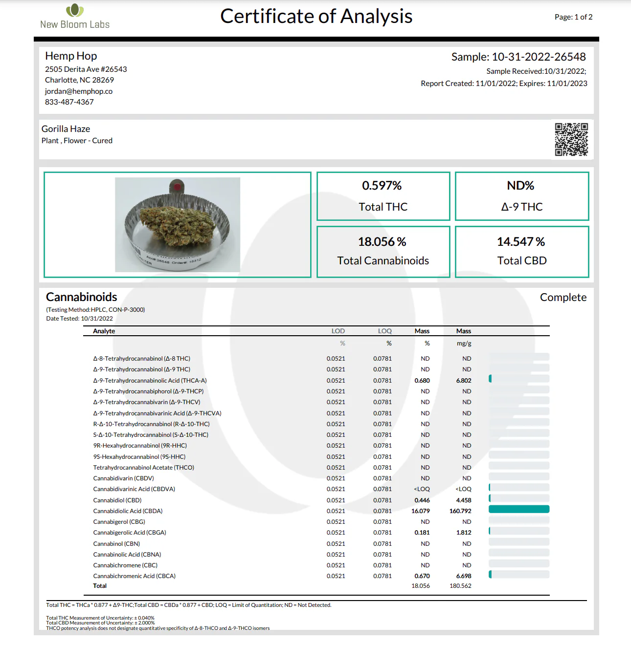This screenshot has width=631, height=646.
Task: Click the 9S-Hexahydrocannabinol (9S-HHC) row name
Action: [x=139, y=457]
